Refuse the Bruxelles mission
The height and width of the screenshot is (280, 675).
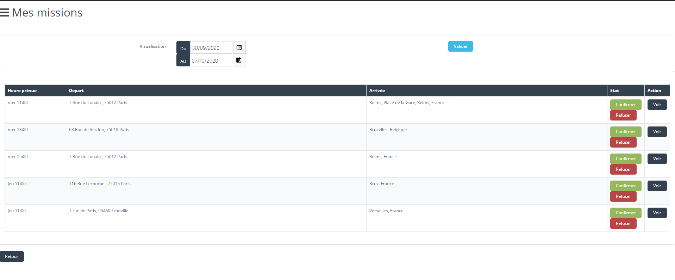(623, 142)
